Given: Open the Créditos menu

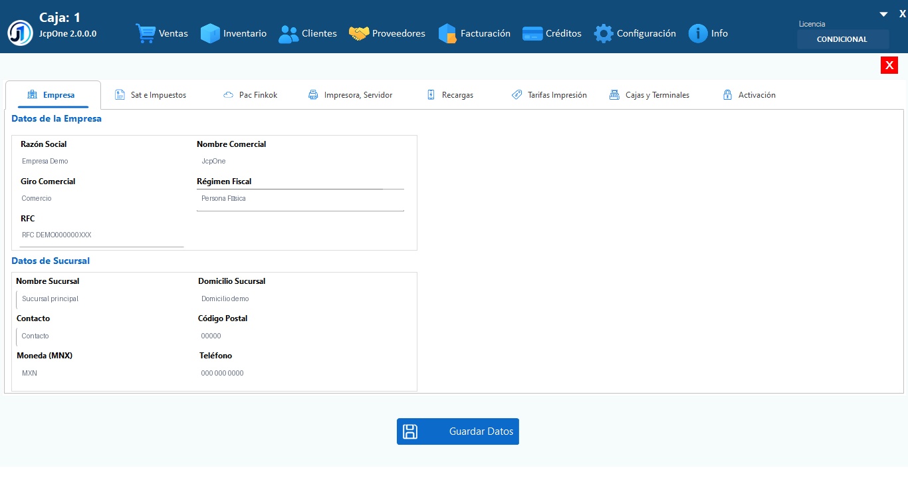Looking at the screenshot, I should (552, 33).
